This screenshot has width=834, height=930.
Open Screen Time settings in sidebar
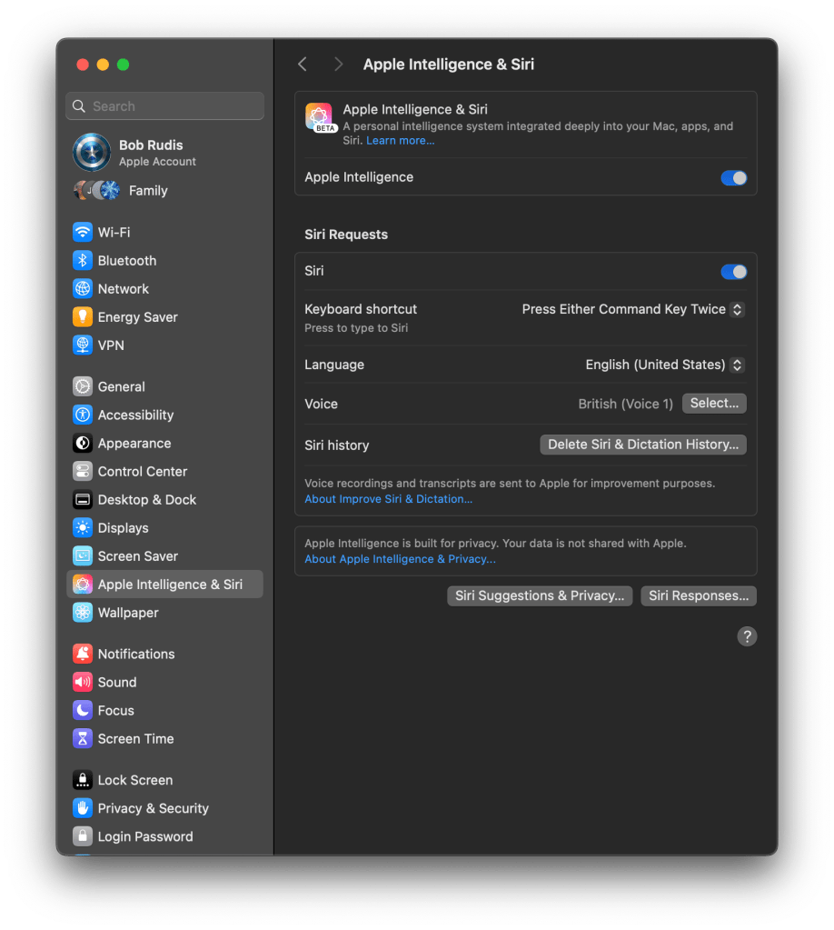[x=135, y=739]
